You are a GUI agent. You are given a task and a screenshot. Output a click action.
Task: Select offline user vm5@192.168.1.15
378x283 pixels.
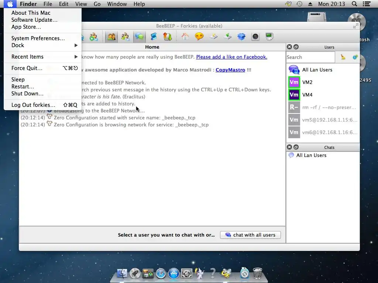(323, 120)
